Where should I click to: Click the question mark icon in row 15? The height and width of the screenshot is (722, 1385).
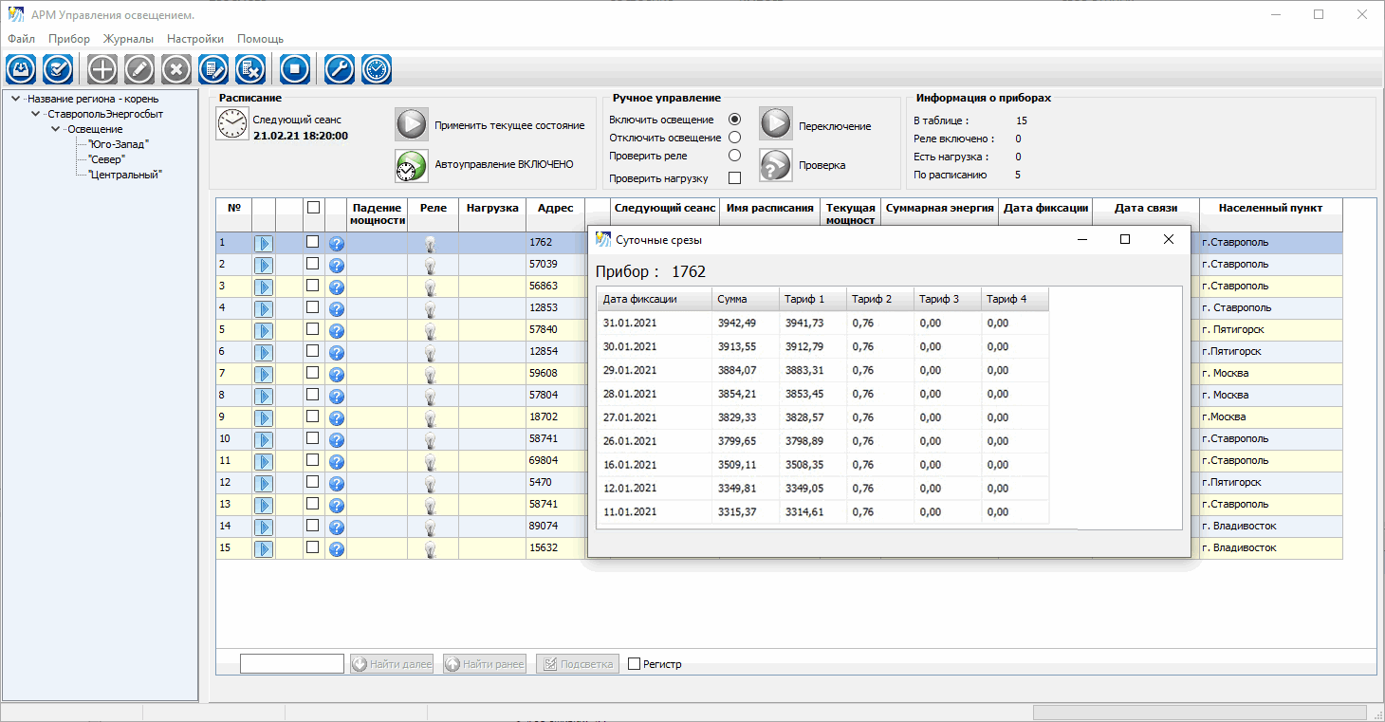click(337, 549)
